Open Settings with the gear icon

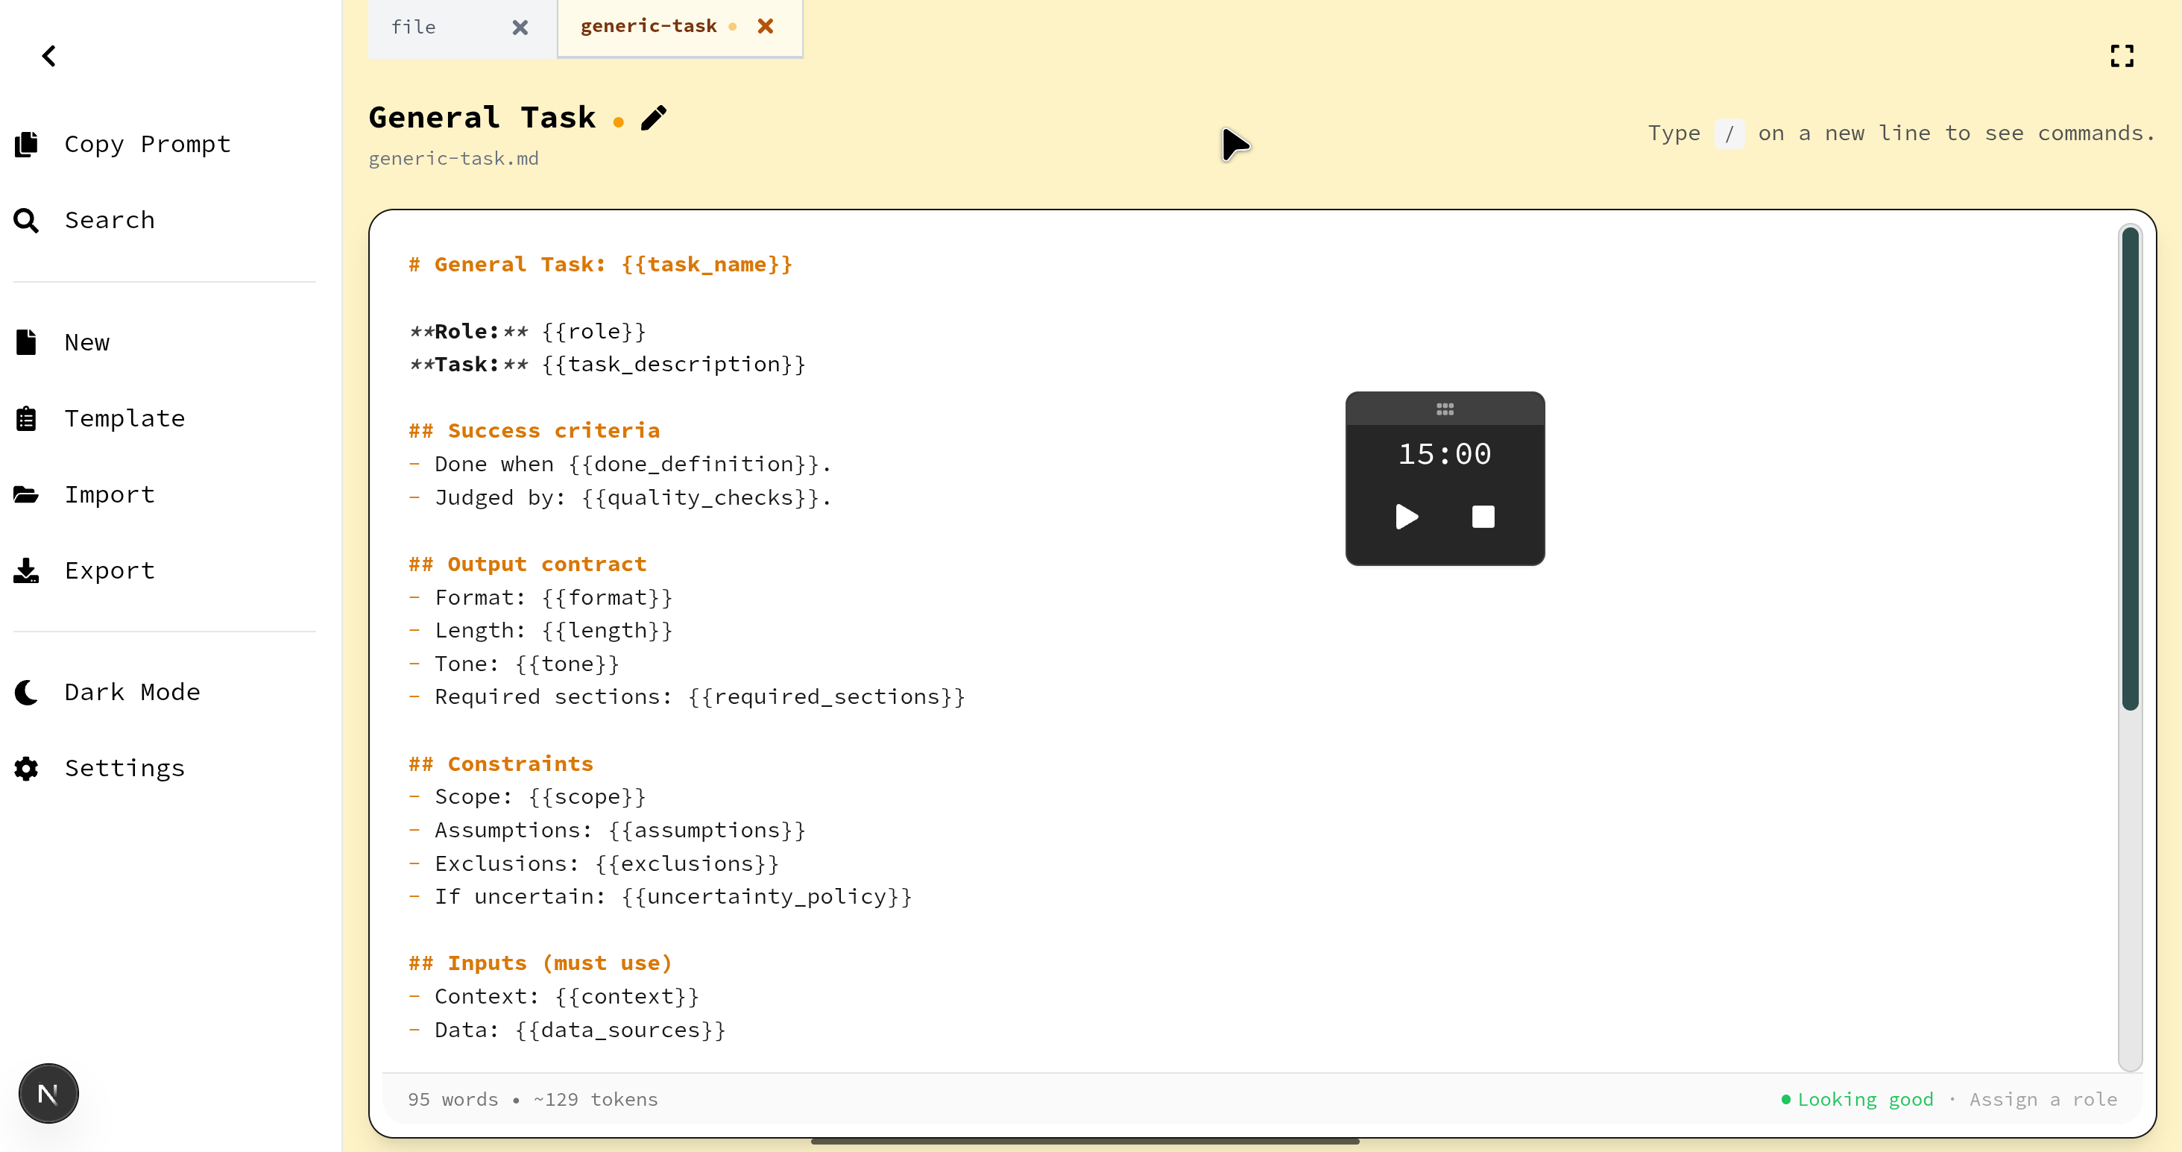[x=25, y=768]
